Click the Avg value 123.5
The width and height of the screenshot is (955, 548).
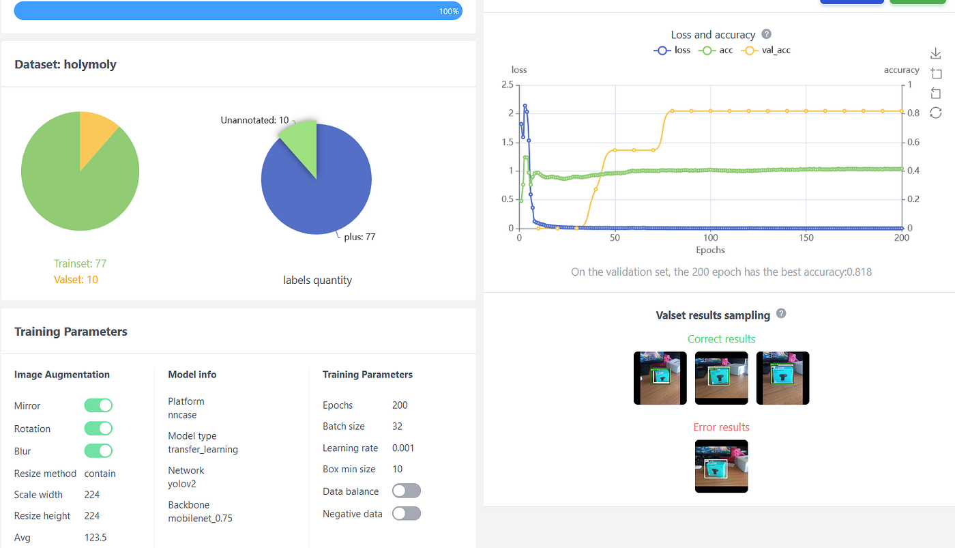click(95, 538)
